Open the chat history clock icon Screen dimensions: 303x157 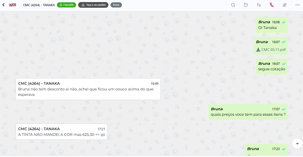coord(246,5)
